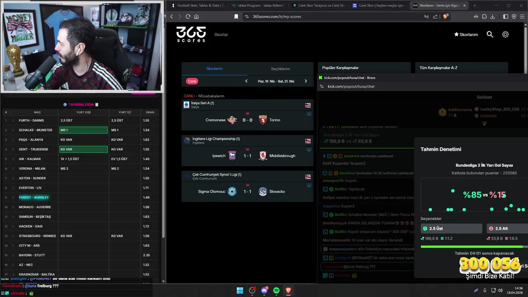Click the TV icon on Cremonese - Torino match
Viewport: 528px width, 297px height.
[x=309, y=114]
